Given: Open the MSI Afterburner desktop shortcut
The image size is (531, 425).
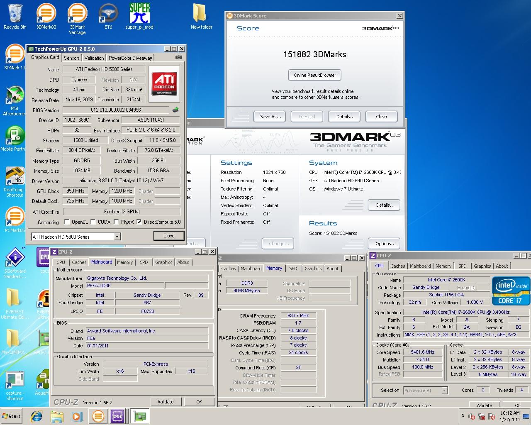Looking at the screenshot, I should click(x=14, y=101).
